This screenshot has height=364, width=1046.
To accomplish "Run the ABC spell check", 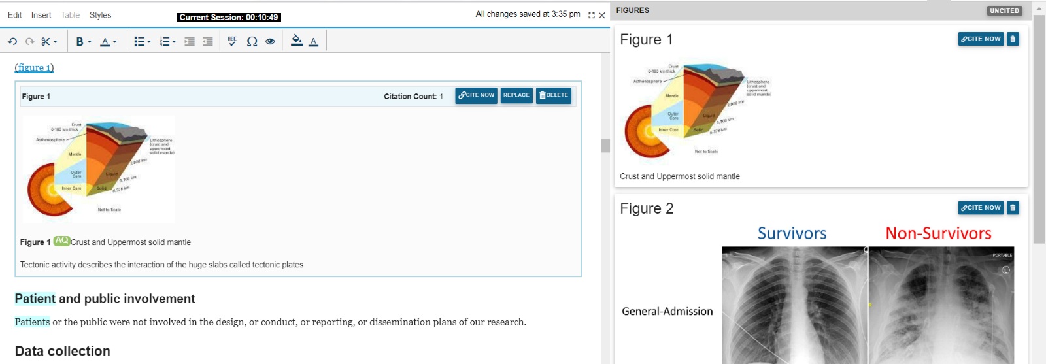I will point(232,41).
